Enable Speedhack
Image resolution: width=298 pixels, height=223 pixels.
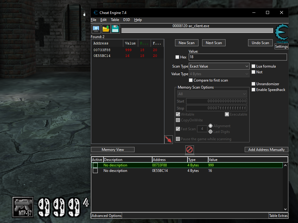pos(253,89)
